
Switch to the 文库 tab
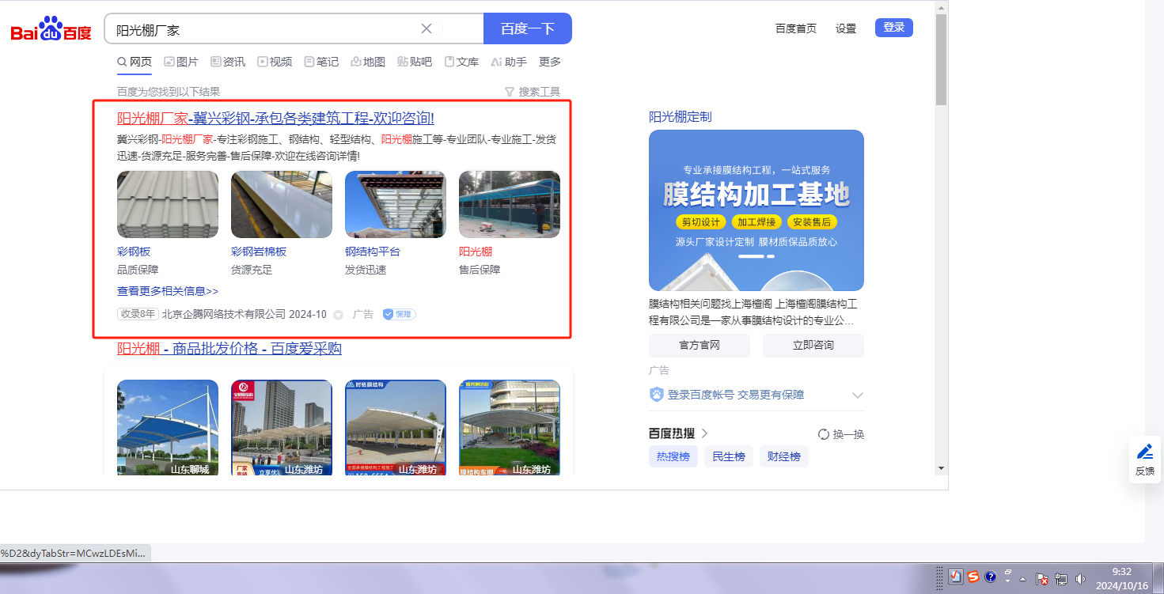point(461,62)
